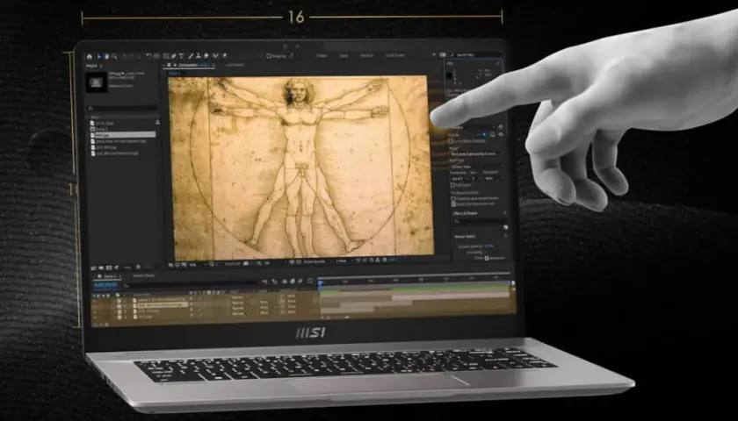Select the Pen tool
The width and height of the screenshot is (738, 421).
click(x=174, y=56)
